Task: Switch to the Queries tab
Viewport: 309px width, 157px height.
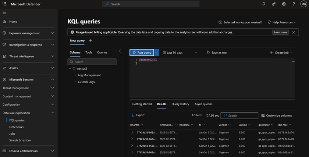Action: [102, 52]
